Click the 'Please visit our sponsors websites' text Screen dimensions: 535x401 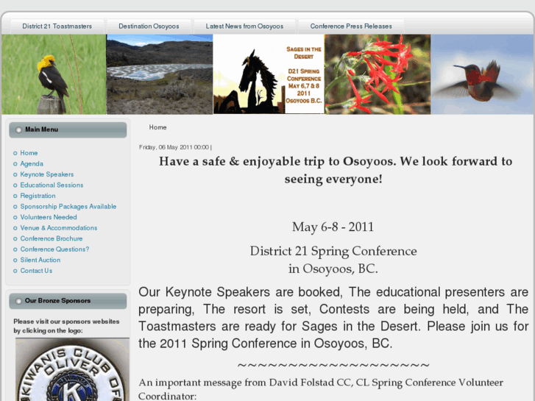(66, 326)
